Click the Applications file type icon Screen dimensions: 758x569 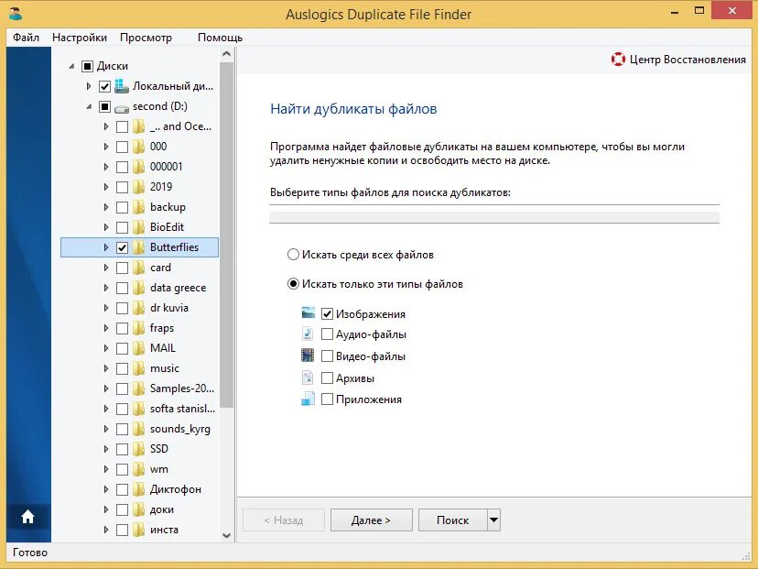pyautogui.click(x=308, y=399)
